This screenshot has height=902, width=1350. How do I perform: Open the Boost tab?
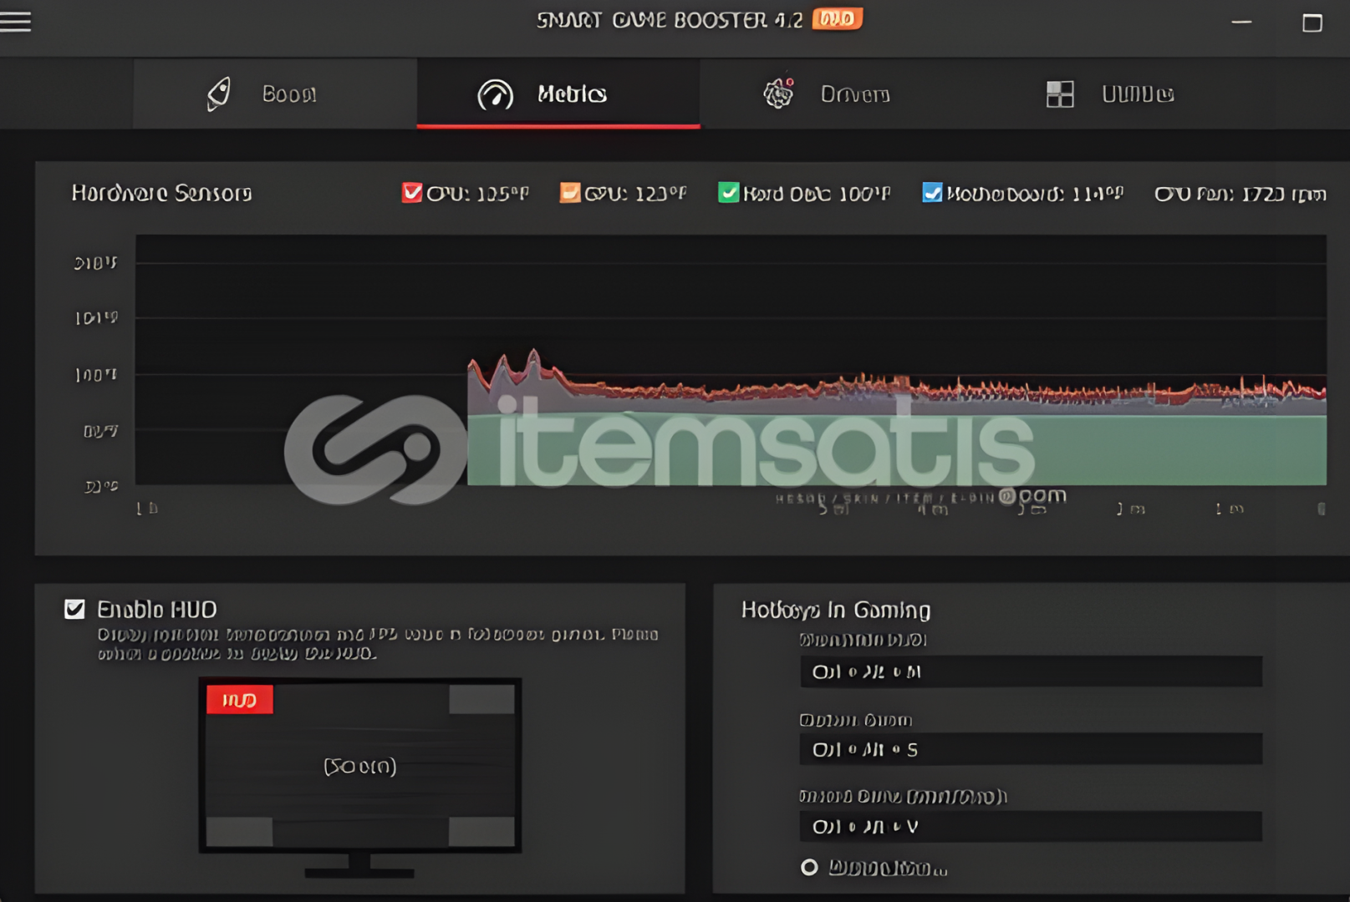tap(275, 94)
